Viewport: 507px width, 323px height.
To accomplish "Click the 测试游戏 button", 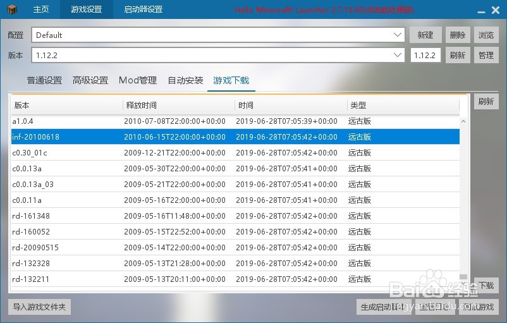I will point(478,307).
